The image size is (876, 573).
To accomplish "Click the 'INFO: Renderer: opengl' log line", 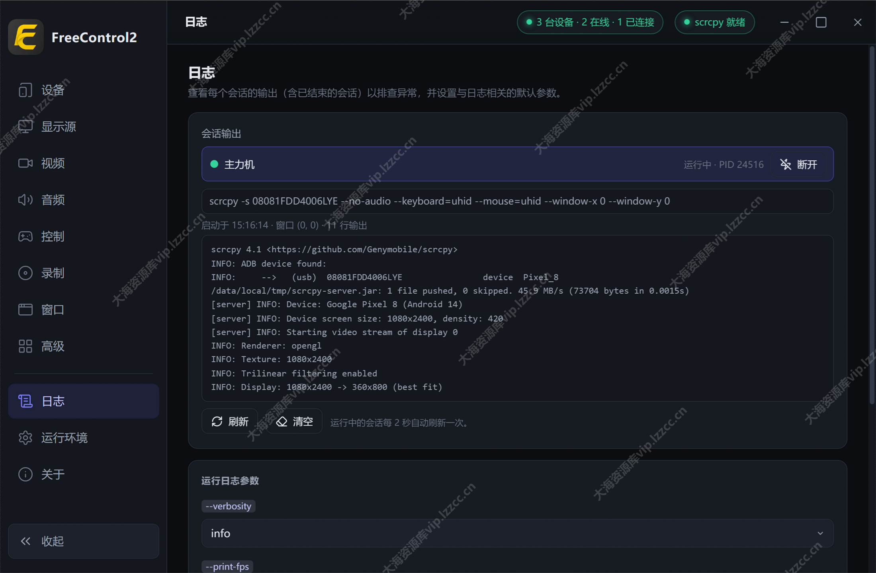I will 266,346.
